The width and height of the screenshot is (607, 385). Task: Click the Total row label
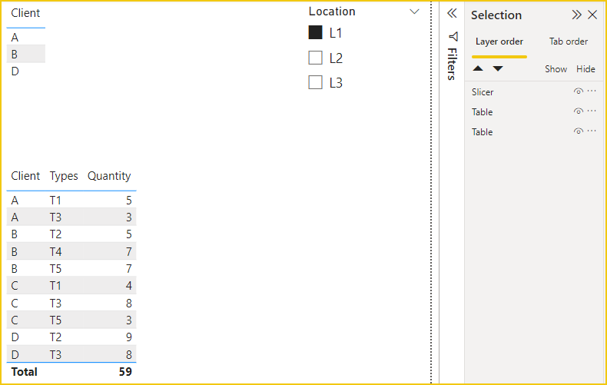click(24, 372)
